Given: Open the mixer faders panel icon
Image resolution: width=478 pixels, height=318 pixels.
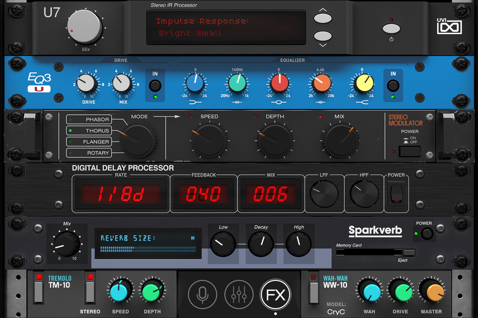Looking at the screenshot, I should pyautogui.click(x=239, y=294).
